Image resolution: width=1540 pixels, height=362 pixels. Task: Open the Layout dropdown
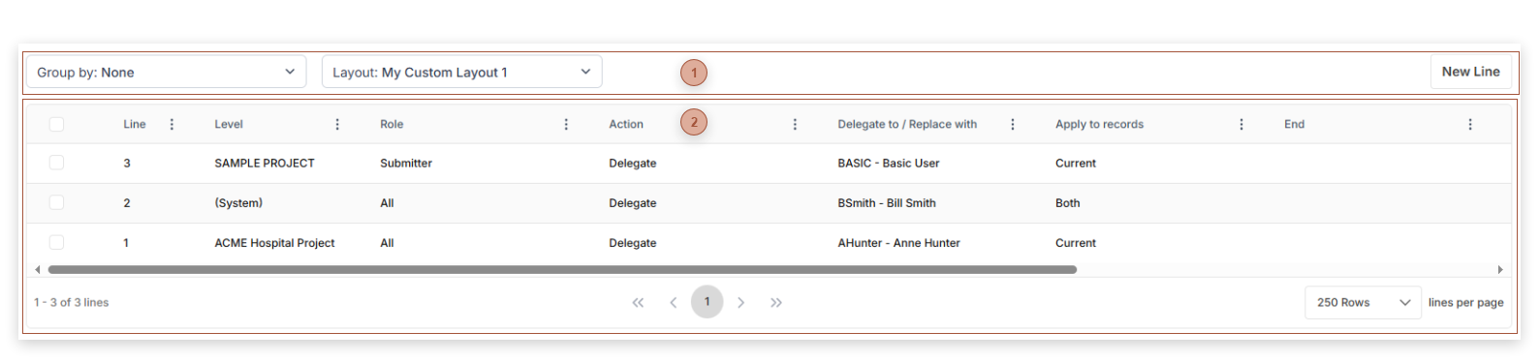pyautogui.click(x=461, y=72)
